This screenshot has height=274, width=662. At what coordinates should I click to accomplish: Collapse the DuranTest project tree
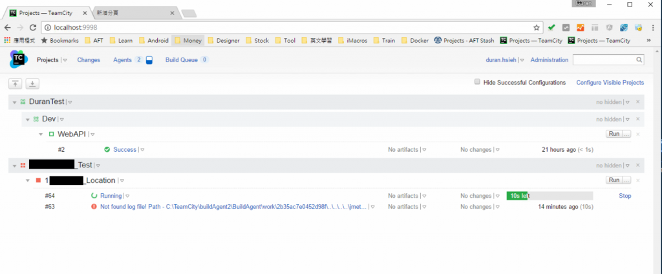pyautogui.click(x=15, y=102)
